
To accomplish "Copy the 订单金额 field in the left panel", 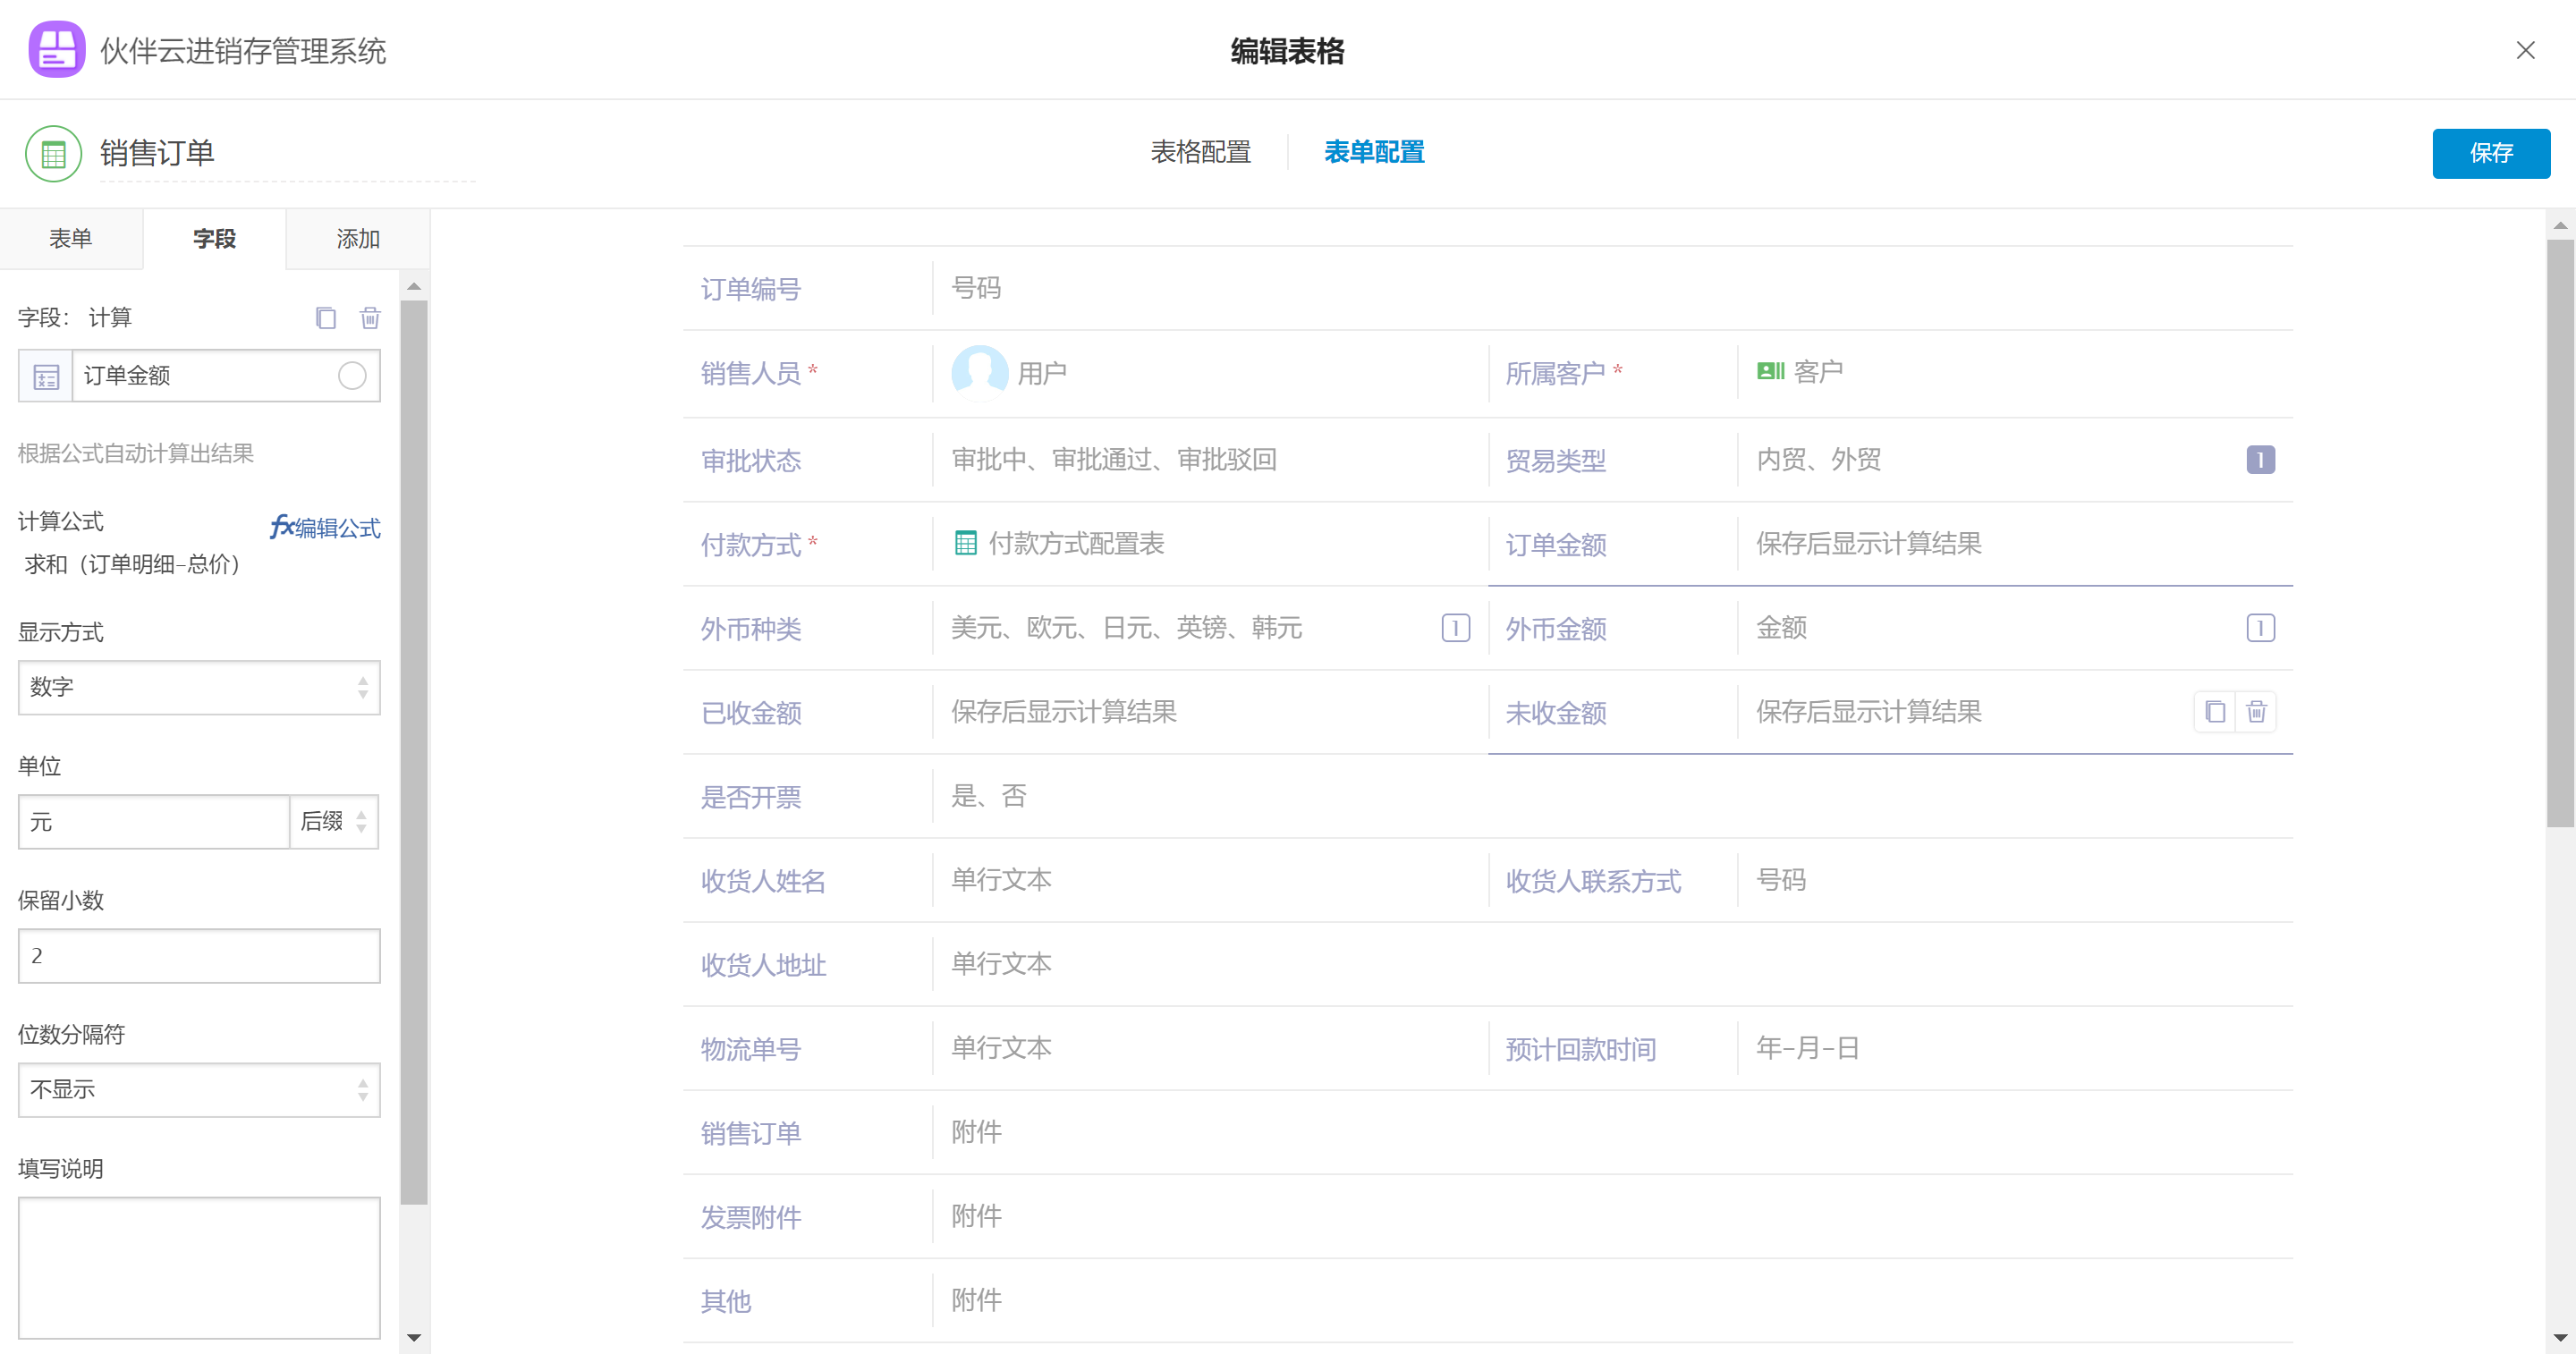I will 325,318.
